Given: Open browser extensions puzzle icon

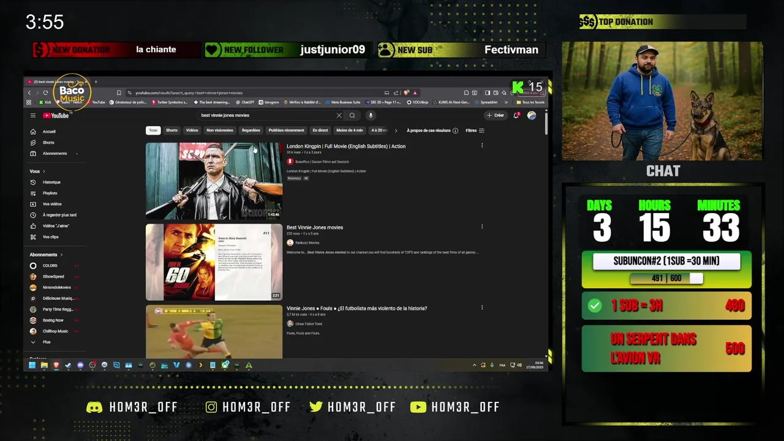Looking at the screenshot, I should click(467, 92).
